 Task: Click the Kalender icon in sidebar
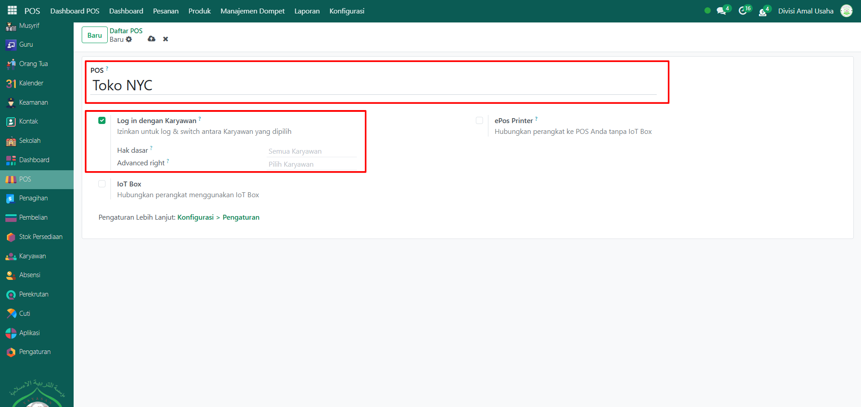pos(11,84)
